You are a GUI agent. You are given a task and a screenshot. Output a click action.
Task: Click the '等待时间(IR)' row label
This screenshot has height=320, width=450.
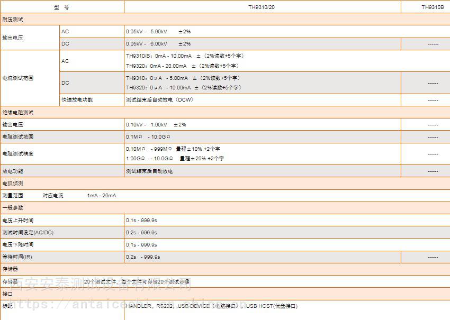tap(17, 257)
